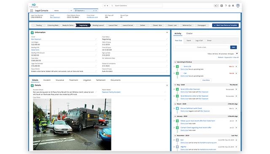This screenshot has height=154, width=270.
Task: Click the accident case photo
Action: pyautogui.click(x=72, y=124)
